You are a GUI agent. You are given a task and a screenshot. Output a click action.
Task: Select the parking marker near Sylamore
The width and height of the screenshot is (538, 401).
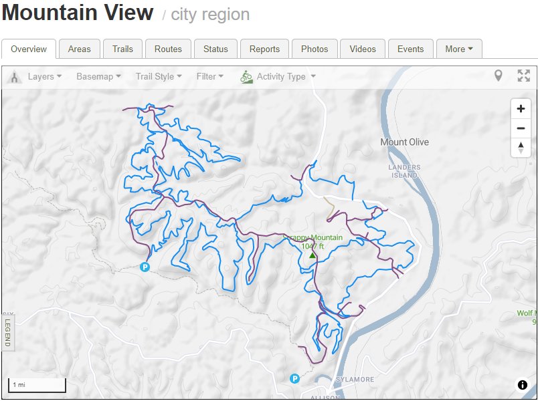tap(294, 378)
